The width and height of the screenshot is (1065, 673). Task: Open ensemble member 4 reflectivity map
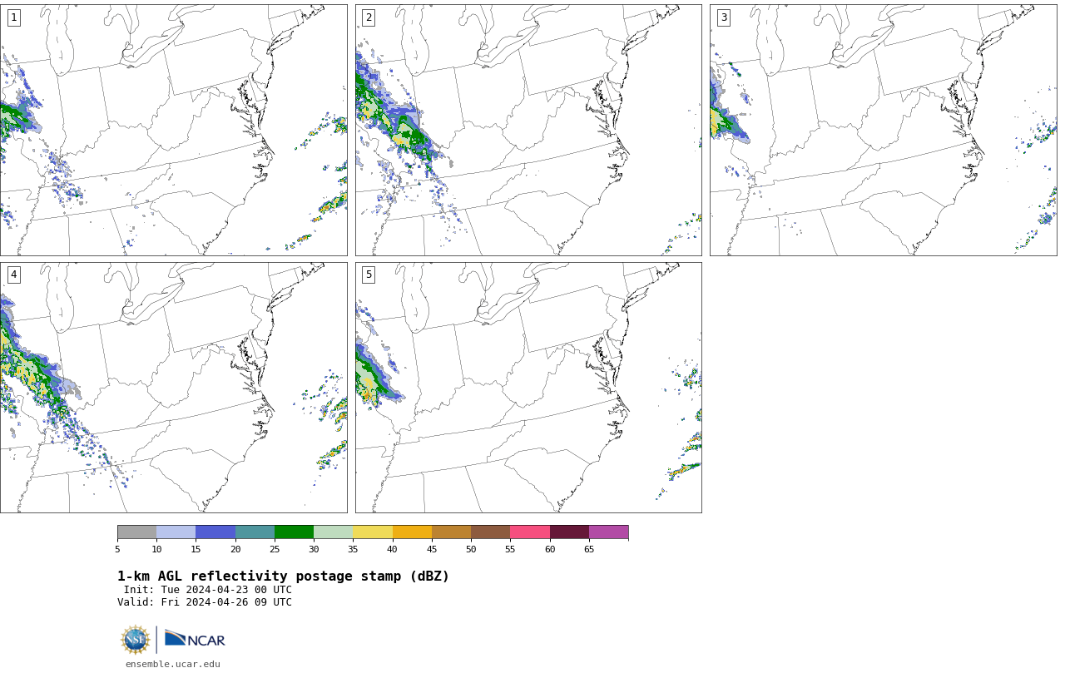pyautogui.click(x=173, y=388)
